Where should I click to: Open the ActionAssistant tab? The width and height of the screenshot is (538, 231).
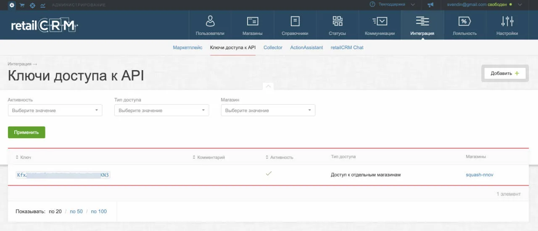[306, 47]
